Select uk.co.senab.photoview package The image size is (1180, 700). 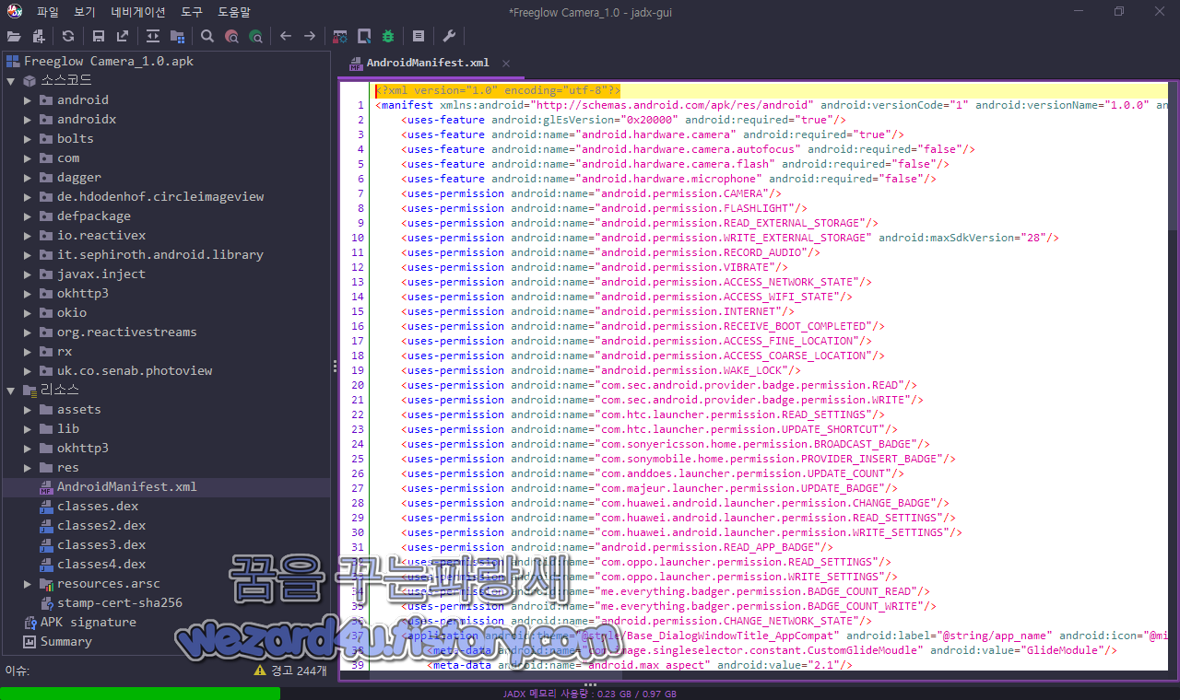point(125,370)
